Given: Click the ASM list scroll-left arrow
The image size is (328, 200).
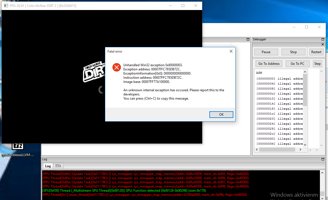Looking at the screenshot, I should tap(257, 150).
